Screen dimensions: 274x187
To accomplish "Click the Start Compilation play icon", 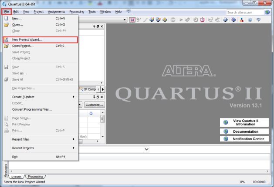I will coord(181,20).
